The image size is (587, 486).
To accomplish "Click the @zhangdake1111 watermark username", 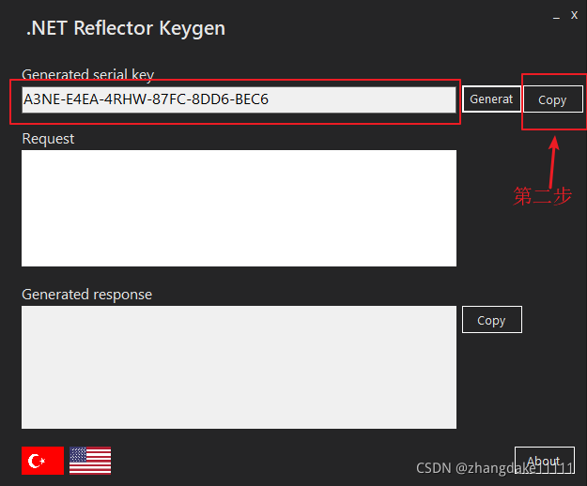I will tap(515, 466).
